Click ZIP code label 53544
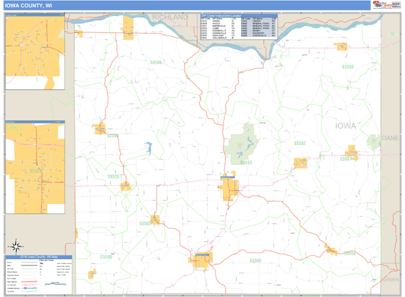405x297 pixels. (x=349, y=253)
